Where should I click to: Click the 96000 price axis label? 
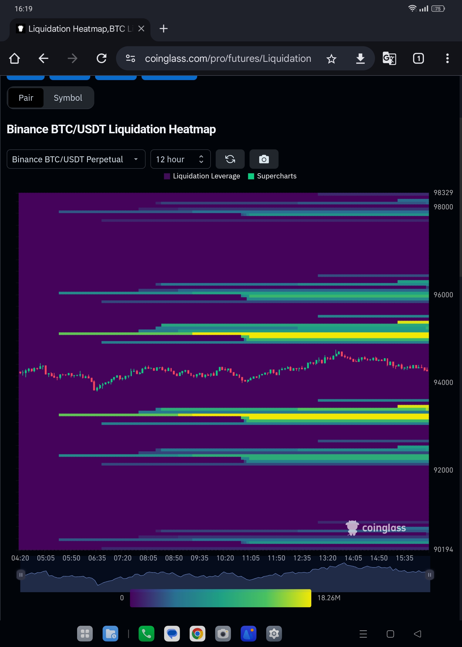[443, 295]
